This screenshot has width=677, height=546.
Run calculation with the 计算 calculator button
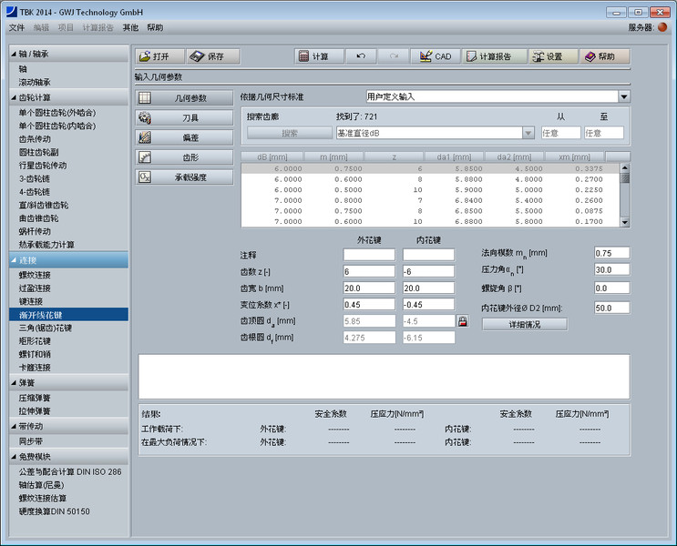point(314,56)
